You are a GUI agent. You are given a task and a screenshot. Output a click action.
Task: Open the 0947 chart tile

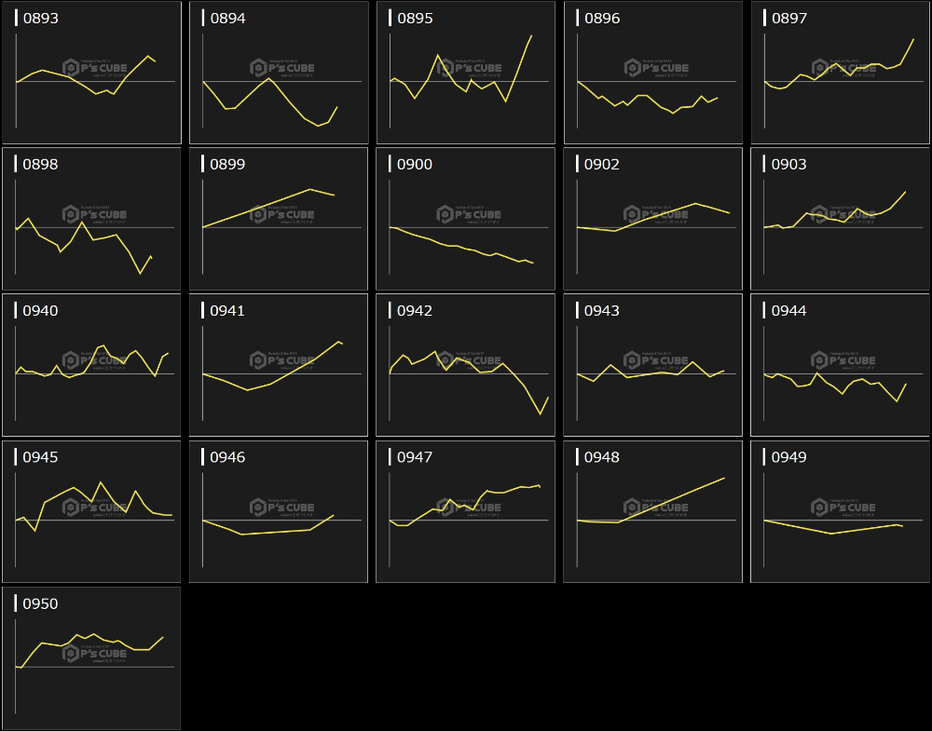(466, 511)
